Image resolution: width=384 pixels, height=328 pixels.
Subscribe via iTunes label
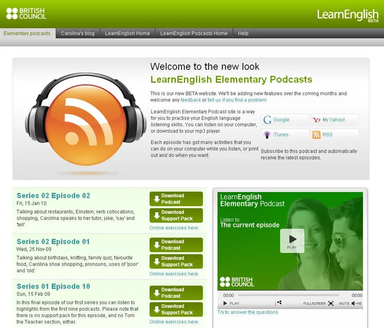281,135
